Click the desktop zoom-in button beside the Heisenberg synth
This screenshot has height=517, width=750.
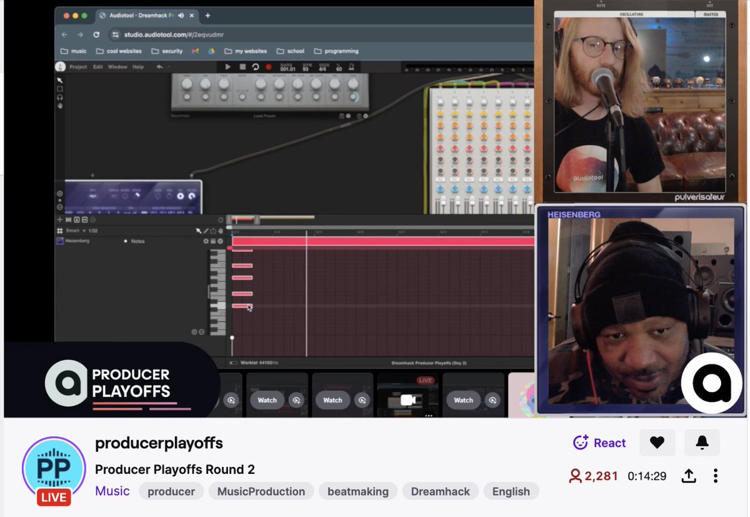(60, 194)
